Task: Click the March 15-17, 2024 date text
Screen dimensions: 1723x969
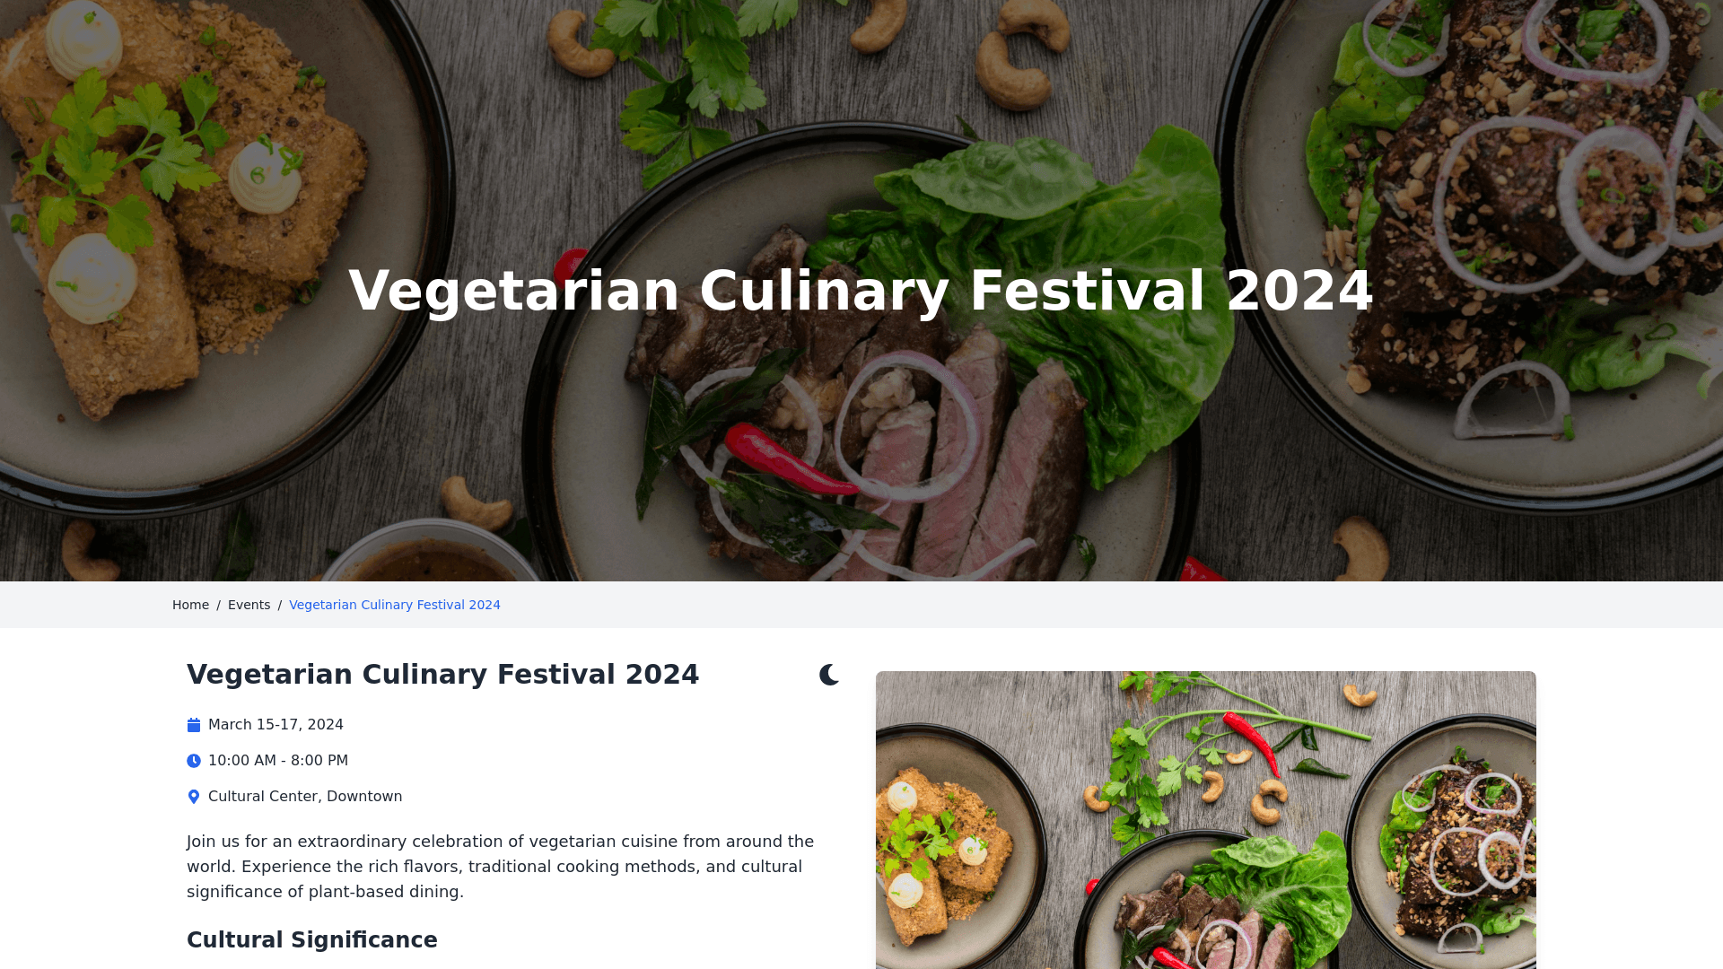Action: click(x=276, y=725)
